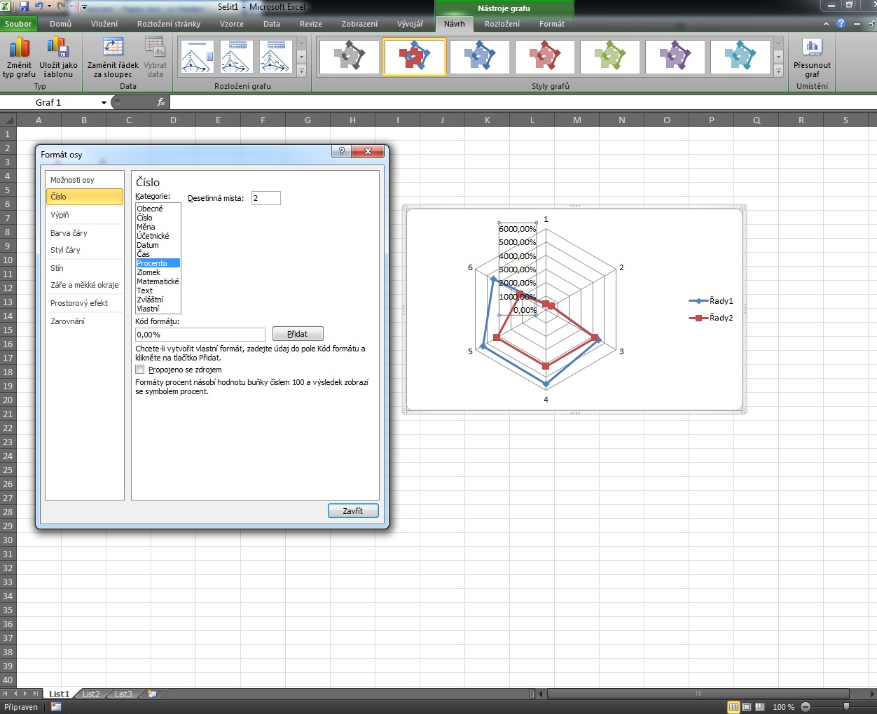The height and width of the screenshot is (714, 877).
Task: Click the zoom slider handle in status bar
Action: point(846,707)
